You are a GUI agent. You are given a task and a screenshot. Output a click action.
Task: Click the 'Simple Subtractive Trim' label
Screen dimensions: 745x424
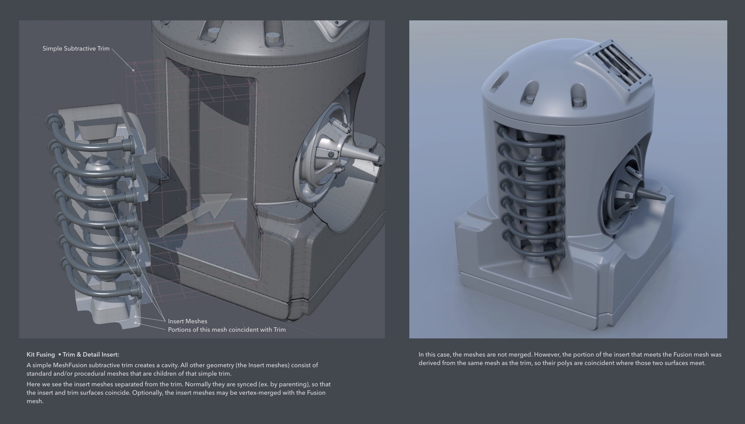[x=76, y=48]
